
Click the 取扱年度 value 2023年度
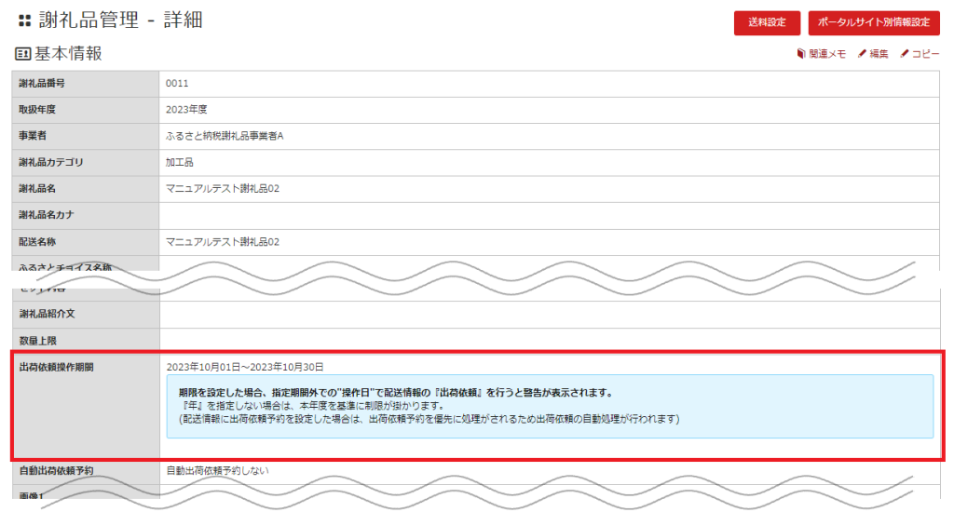pyautogui.click(x=186, y=110)
